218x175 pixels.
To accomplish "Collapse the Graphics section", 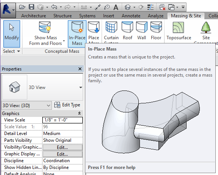I will point(79,114).
